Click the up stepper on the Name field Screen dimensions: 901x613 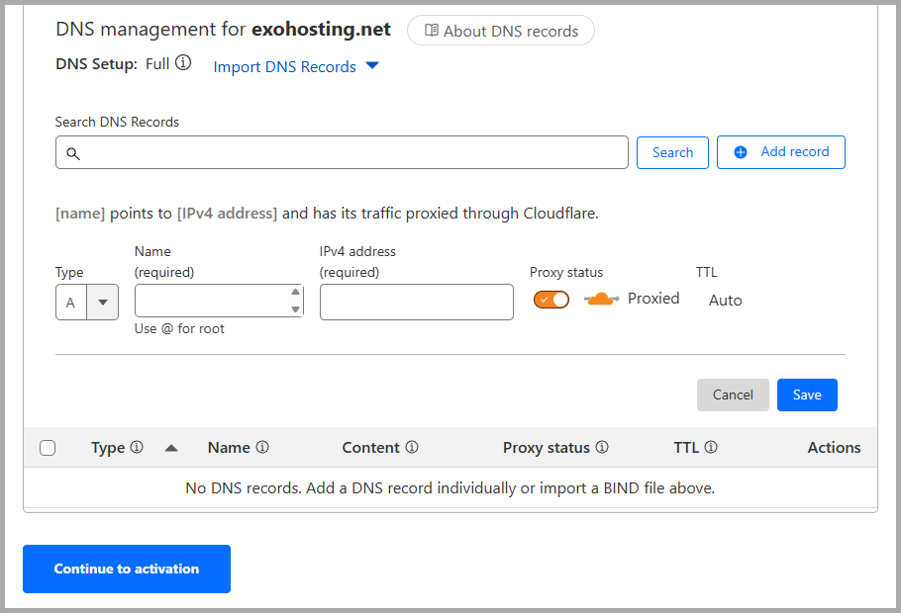[x=295, y=290]
